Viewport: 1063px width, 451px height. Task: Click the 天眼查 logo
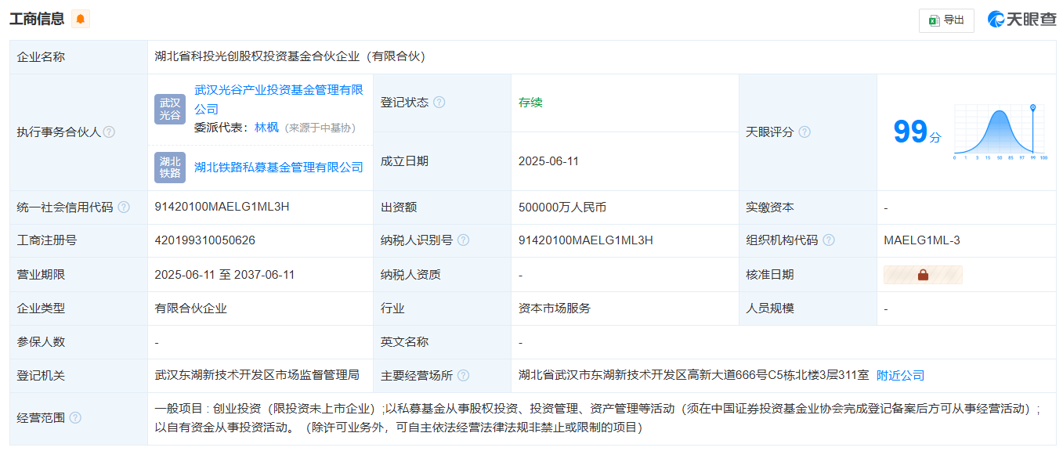pyautogui.click(x=1021, y=20)
